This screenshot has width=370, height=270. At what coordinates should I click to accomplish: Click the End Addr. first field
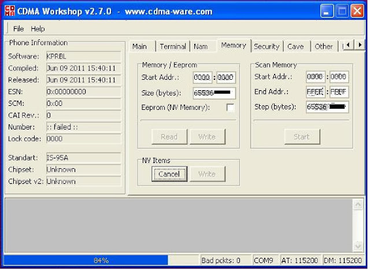click(x=316, y=91)
